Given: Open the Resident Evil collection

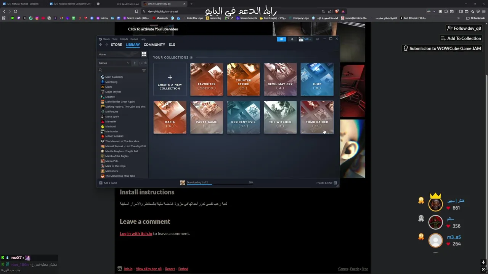Looking at the screenshot, I should 243,117.
